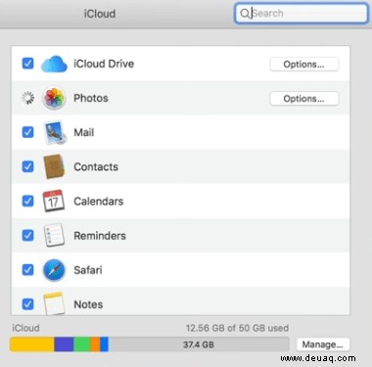Click the Reminders list icon

54,235
